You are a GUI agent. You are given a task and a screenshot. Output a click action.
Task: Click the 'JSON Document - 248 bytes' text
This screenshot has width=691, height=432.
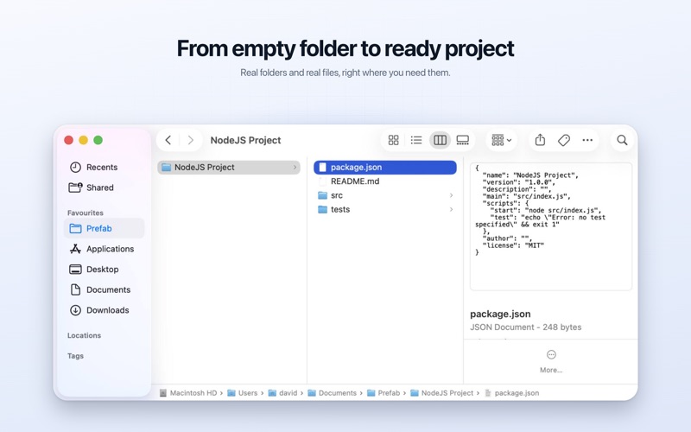(526, 327)
